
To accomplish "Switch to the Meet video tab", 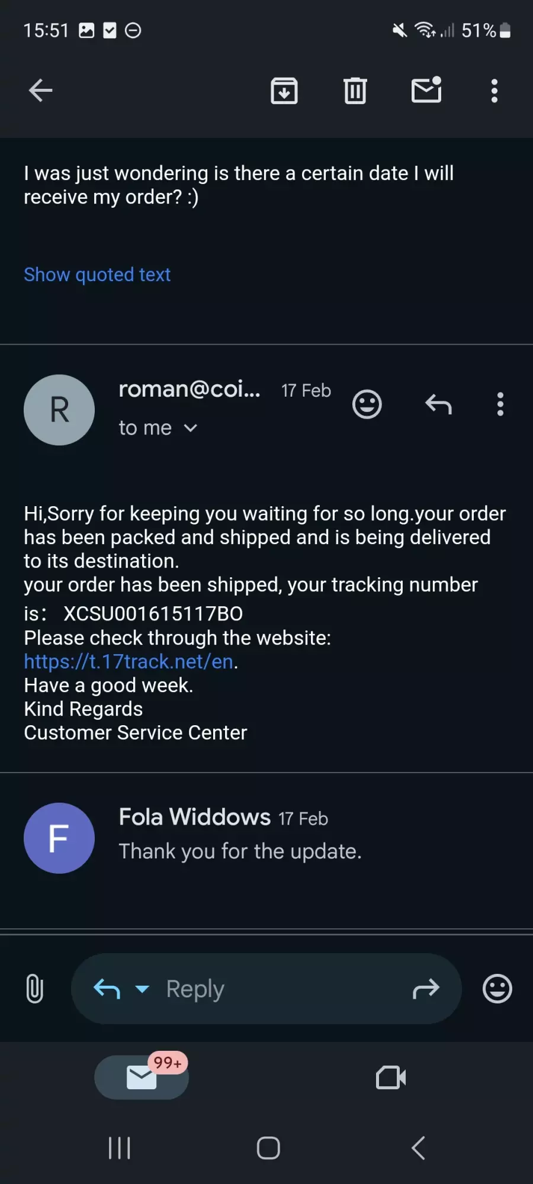I will (x=391, y=1077).
